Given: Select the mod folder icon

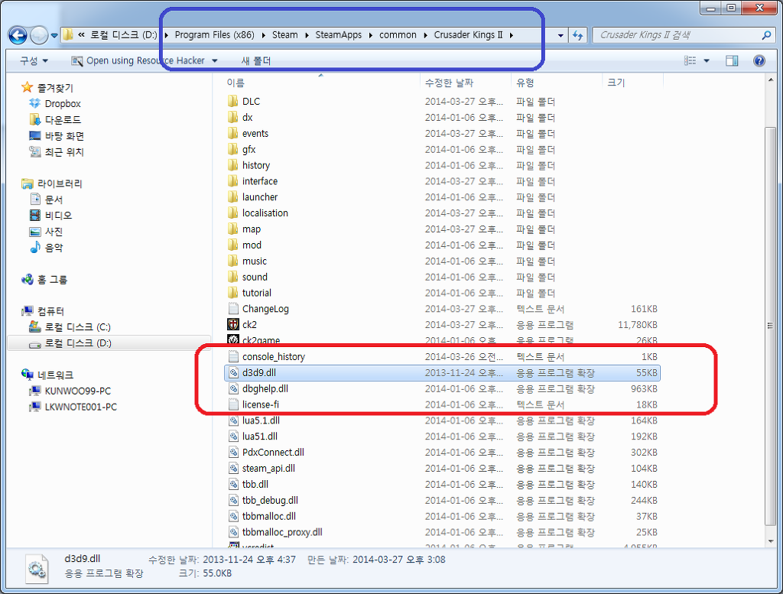Looking at the screenshot, I should click(x=232, y=245).
